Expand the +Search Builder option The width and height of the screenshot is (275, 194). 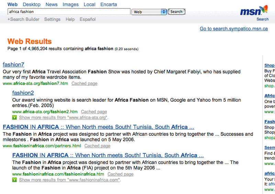(23, 19)
